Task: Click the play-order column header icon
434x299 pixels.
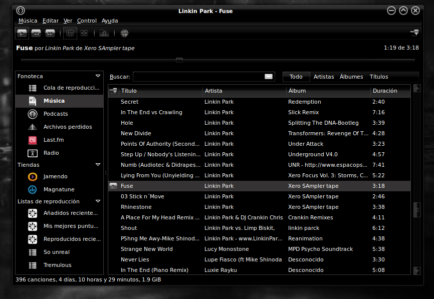Action: (x=113, y=91)
